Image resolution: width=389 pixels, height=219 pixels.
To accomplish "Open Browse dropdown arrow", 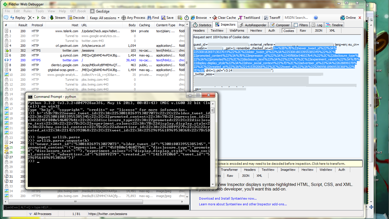I will click(210, 18).
